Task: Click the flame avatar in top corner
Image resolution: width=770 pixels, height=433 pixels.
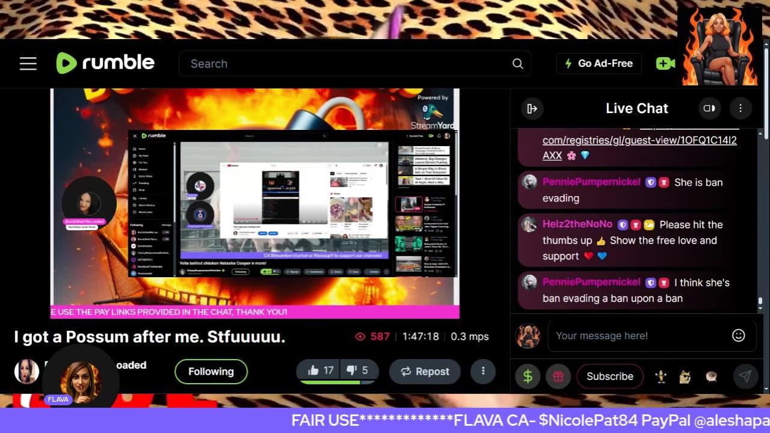Action: point(719,46)
